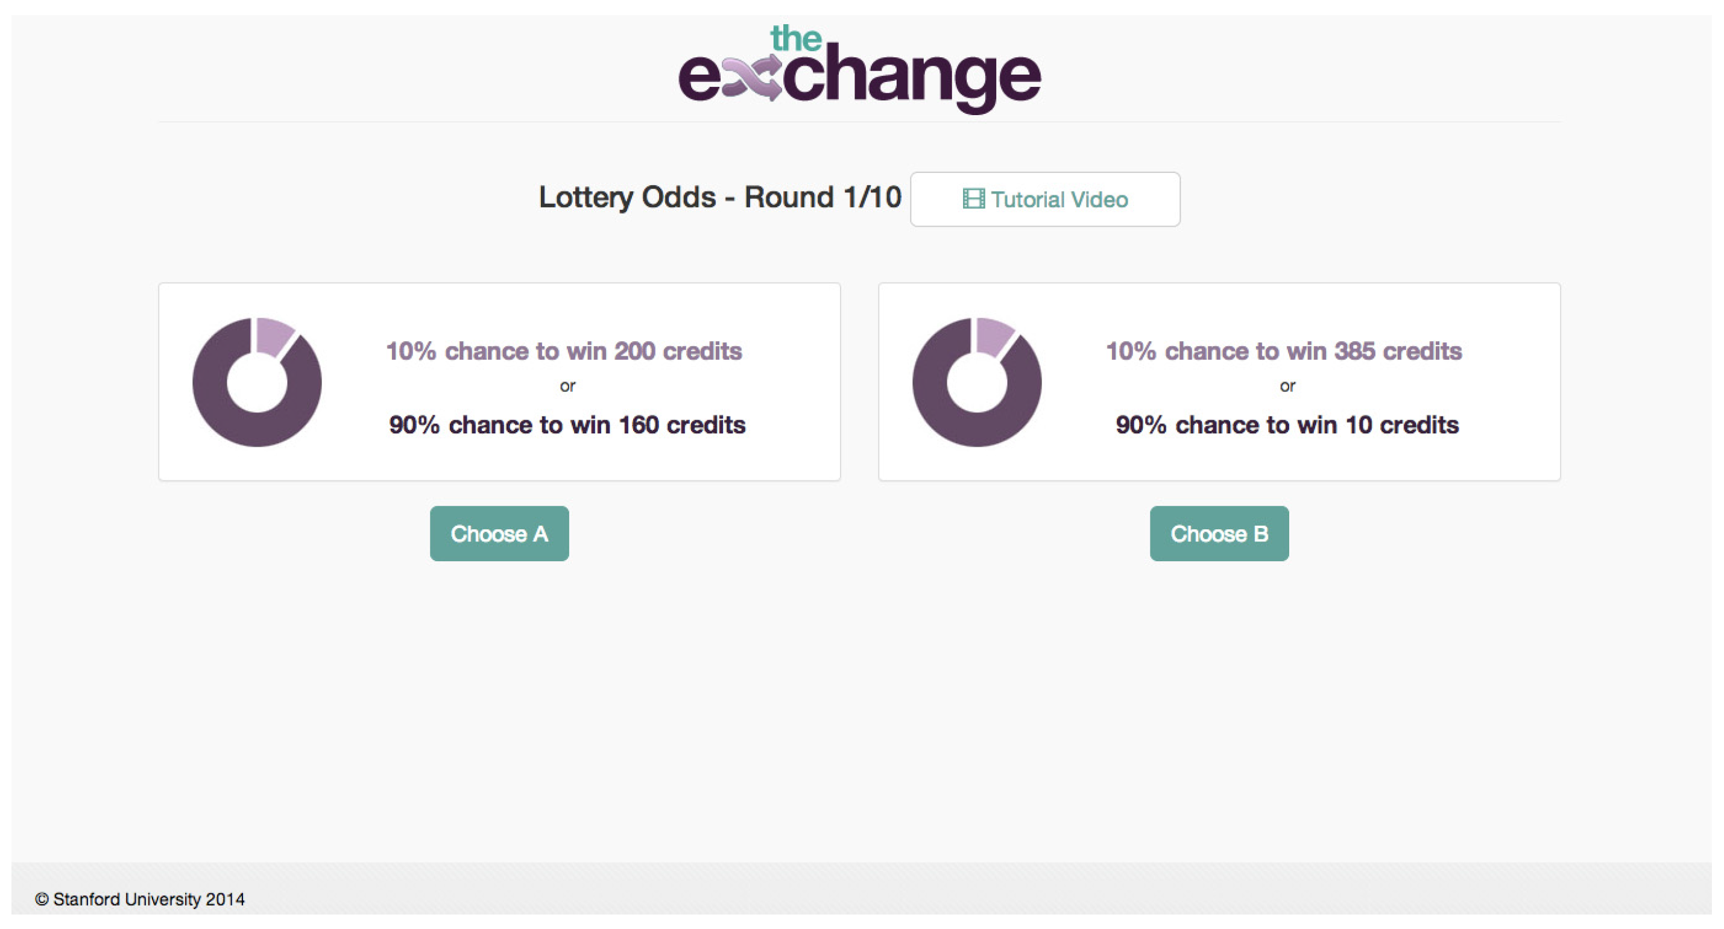Select the "90% chance to win 160 credits" text
This screenshot has width=1724, height=929.
point(567,424)
